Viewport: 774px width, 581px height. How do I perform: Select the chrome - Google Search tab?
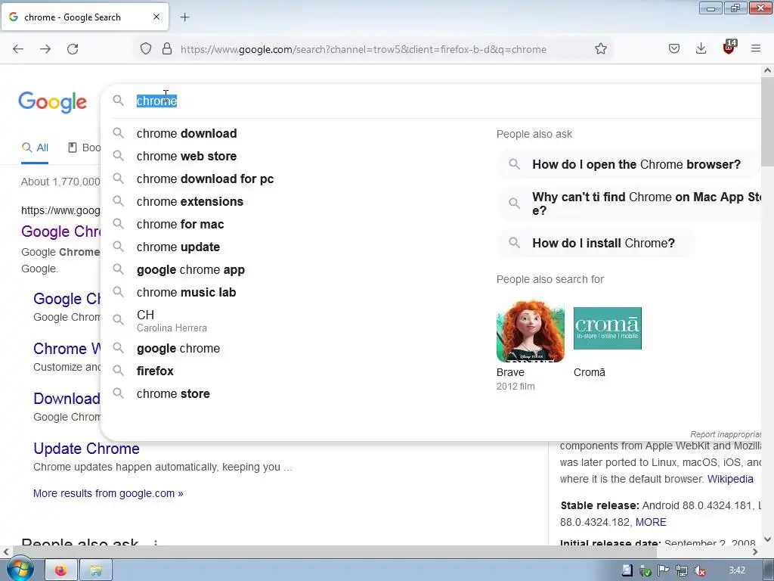[85, 17]
